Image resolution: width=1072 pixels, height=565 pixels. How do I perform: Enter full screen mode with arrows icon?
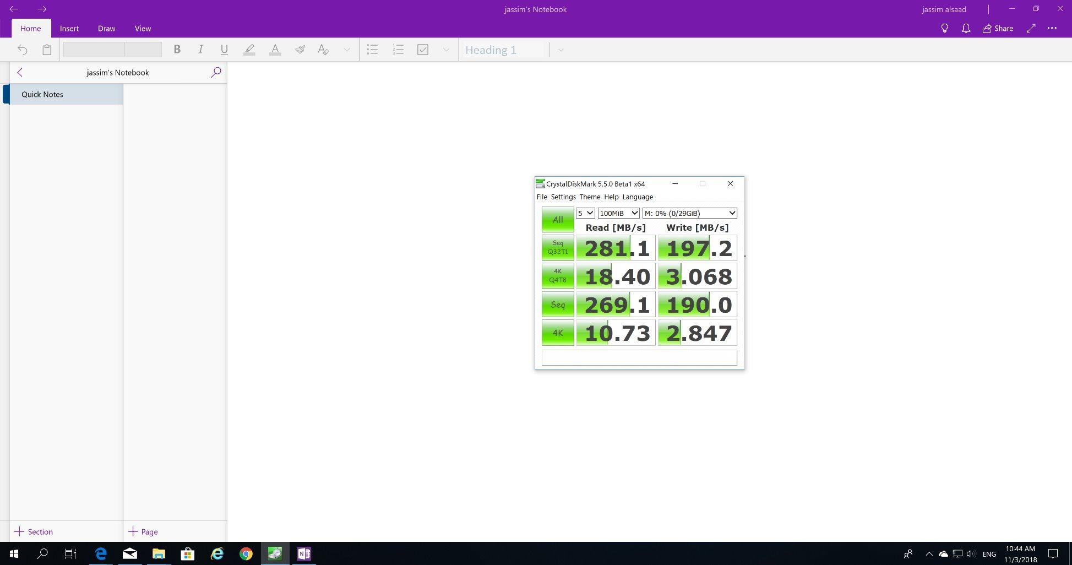point(1031,28)
